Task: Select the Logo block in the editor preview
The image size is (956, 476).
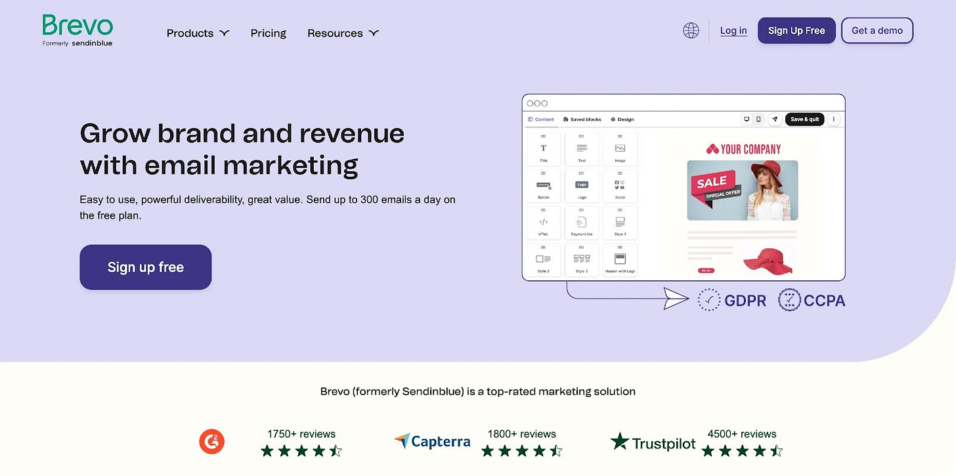Action: pos(582,186)
